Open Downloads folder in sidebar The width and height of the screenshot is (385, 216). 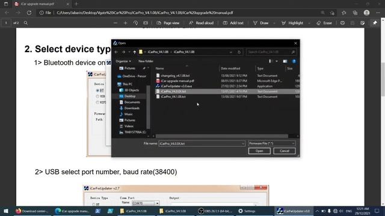coord(129,108)
